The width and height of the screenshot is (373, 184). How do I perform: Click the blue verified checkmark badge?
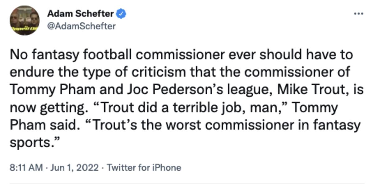[121, 14]
